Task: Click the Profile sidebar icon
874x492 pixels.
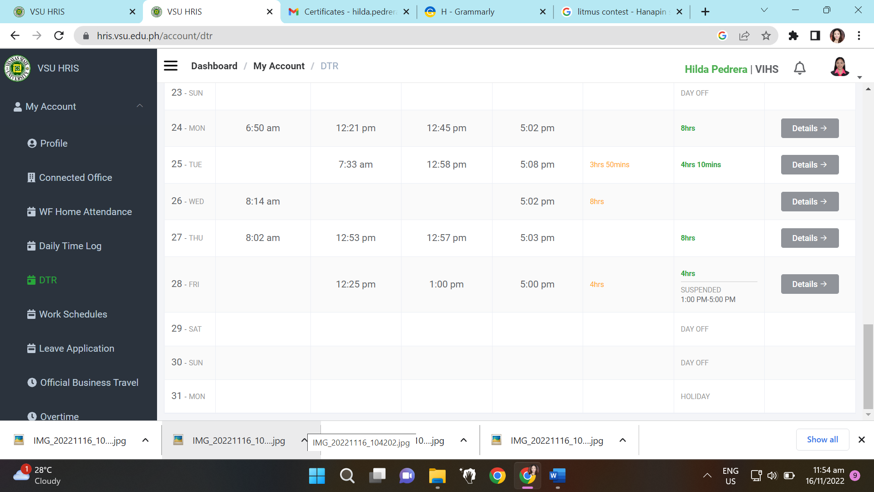Action: coord(32,143)
